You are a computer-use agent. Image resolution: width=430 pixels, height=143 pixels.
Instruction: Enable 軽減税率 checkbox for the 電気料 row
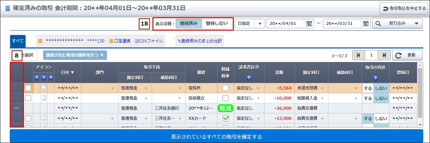point(225,88)
